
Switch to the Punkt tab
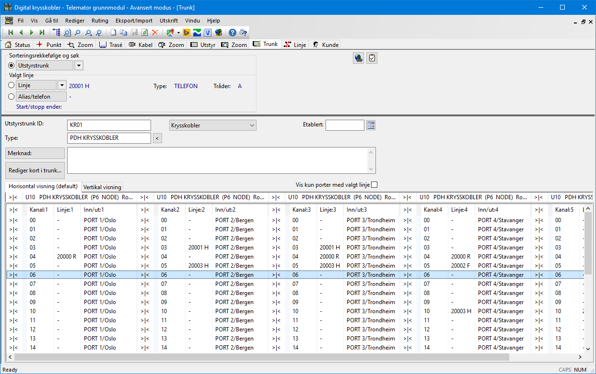coord(48,45)
